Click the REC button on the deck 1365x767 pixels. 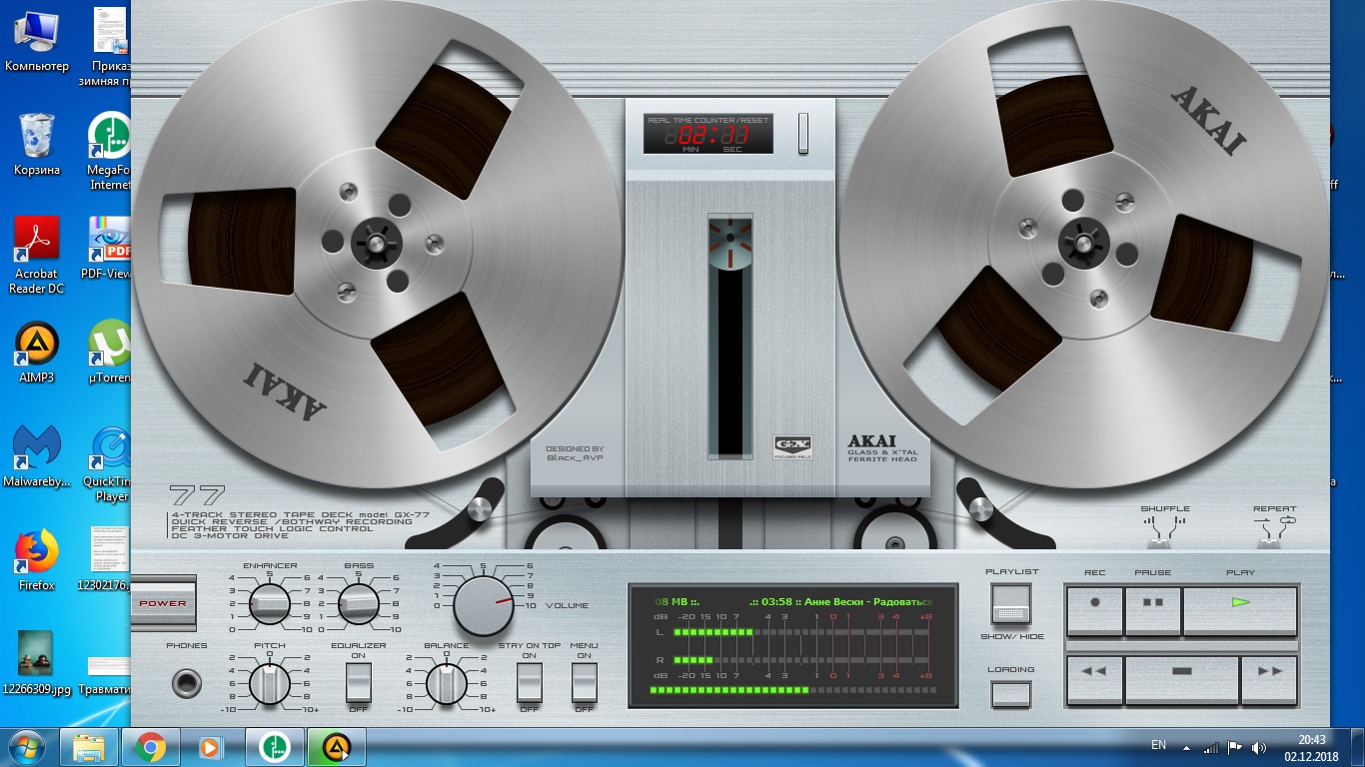1094,610
